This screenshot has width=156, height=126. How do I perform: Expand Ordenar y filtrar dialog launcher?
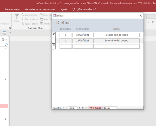click(x=10, y=28)
